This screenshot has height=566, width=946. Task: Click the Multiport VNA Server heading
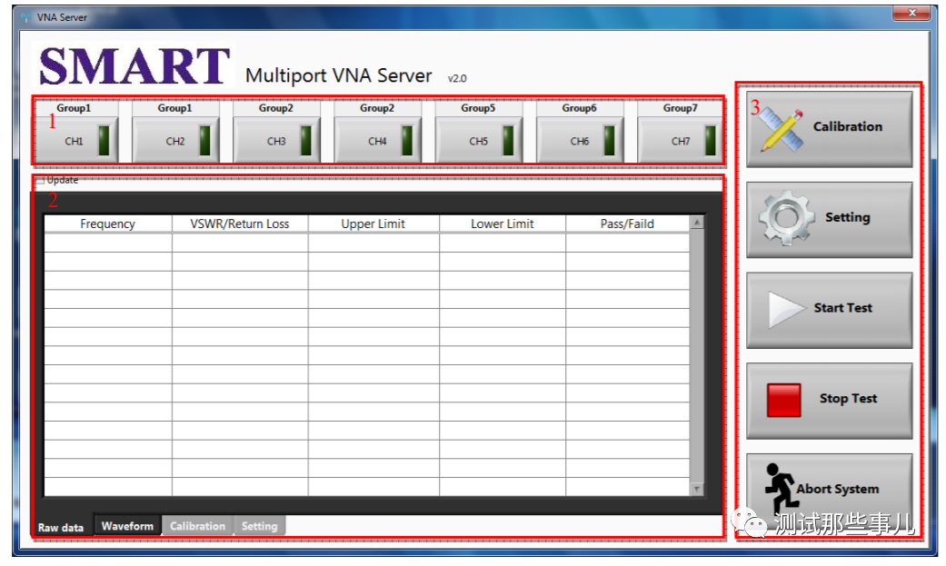pyautogui.click(x=338, y=75)
